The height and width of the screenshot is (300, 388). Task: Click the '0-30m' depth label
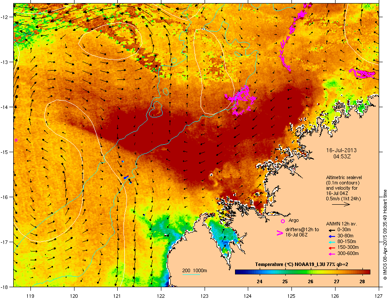click(344, 230)
